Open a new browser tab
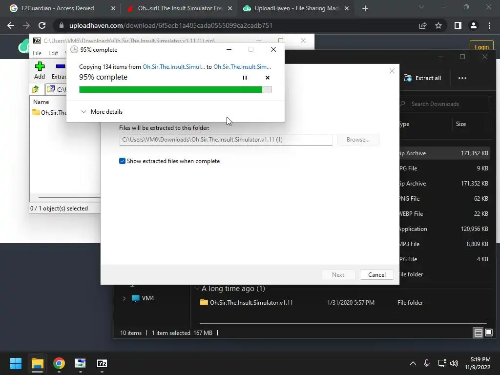Image resolution: width=500 pixels, height=375 pixels. pos(365,9)
